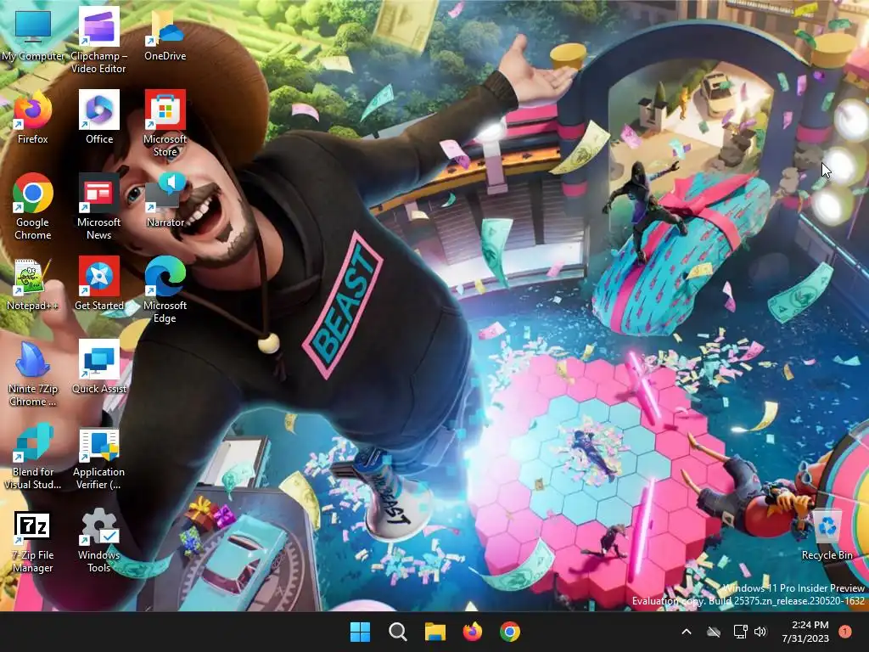Select the Microsoft Store desktop icon
This screenshot has height=652, width=869.
coord(165,124)
